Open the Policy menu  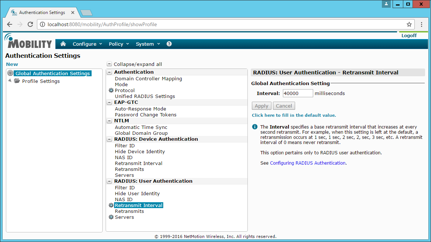coord(119,44)
